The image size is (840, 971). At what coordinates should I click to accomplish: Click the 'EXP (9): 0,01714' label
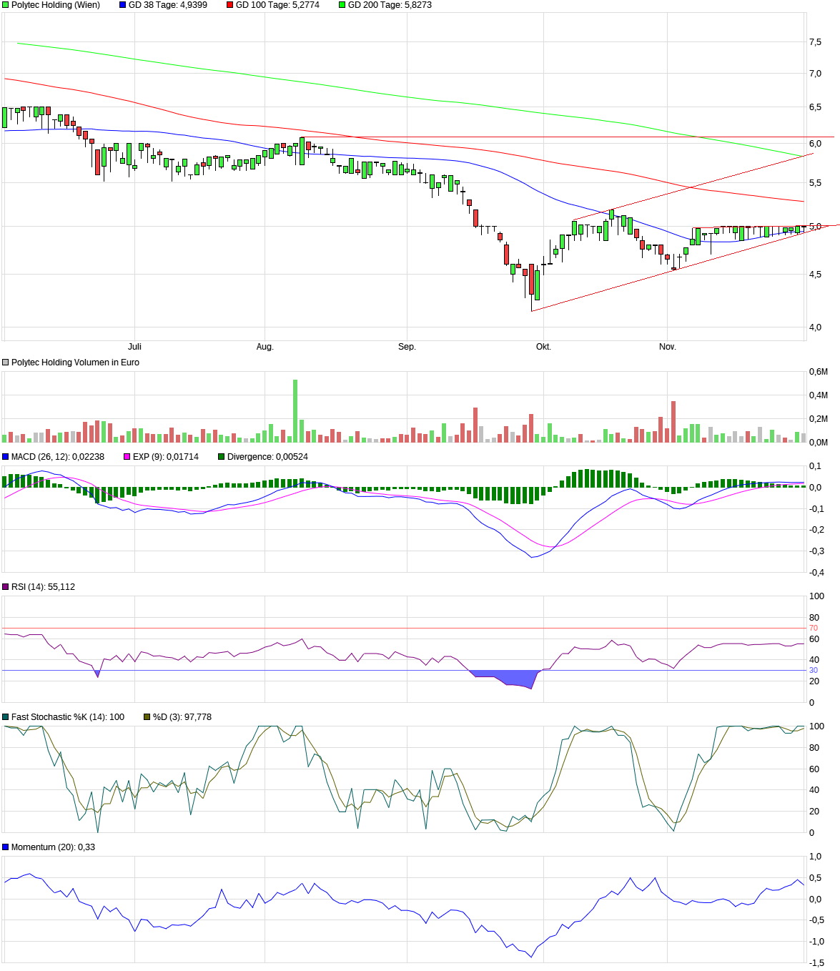(x=166, y=457)
